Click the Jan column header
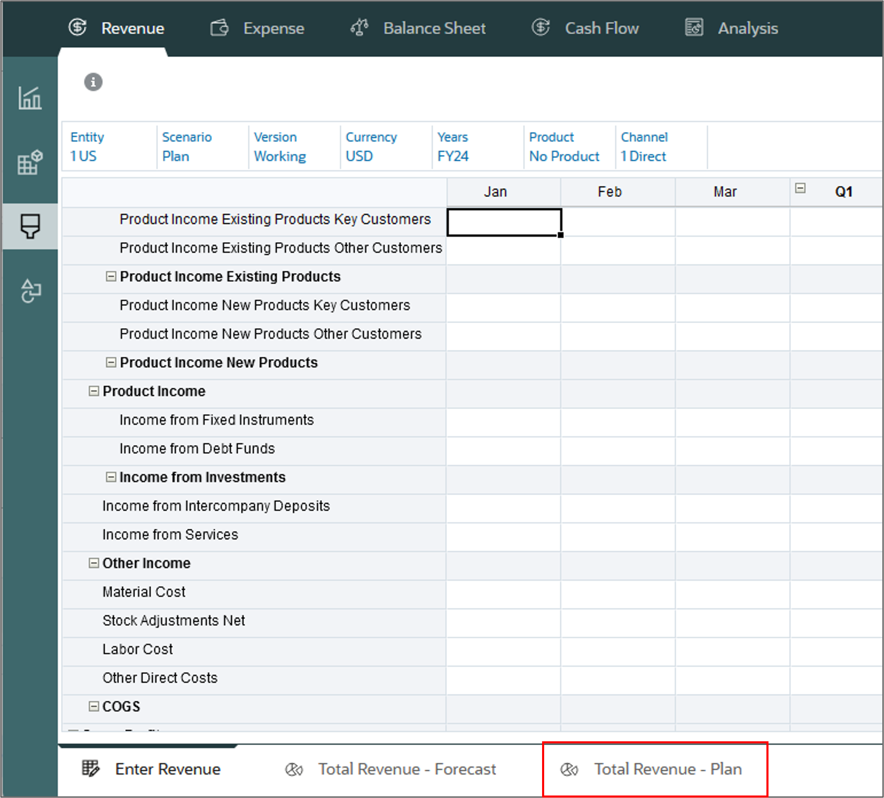This screenshot has height=798, width=884. click(x=495, y=192)
